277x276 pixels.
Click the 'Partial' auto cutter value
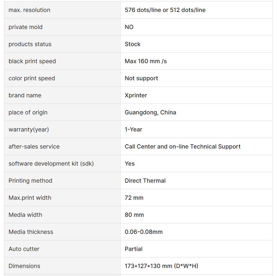pyautogui.click(x=133, y=249)
